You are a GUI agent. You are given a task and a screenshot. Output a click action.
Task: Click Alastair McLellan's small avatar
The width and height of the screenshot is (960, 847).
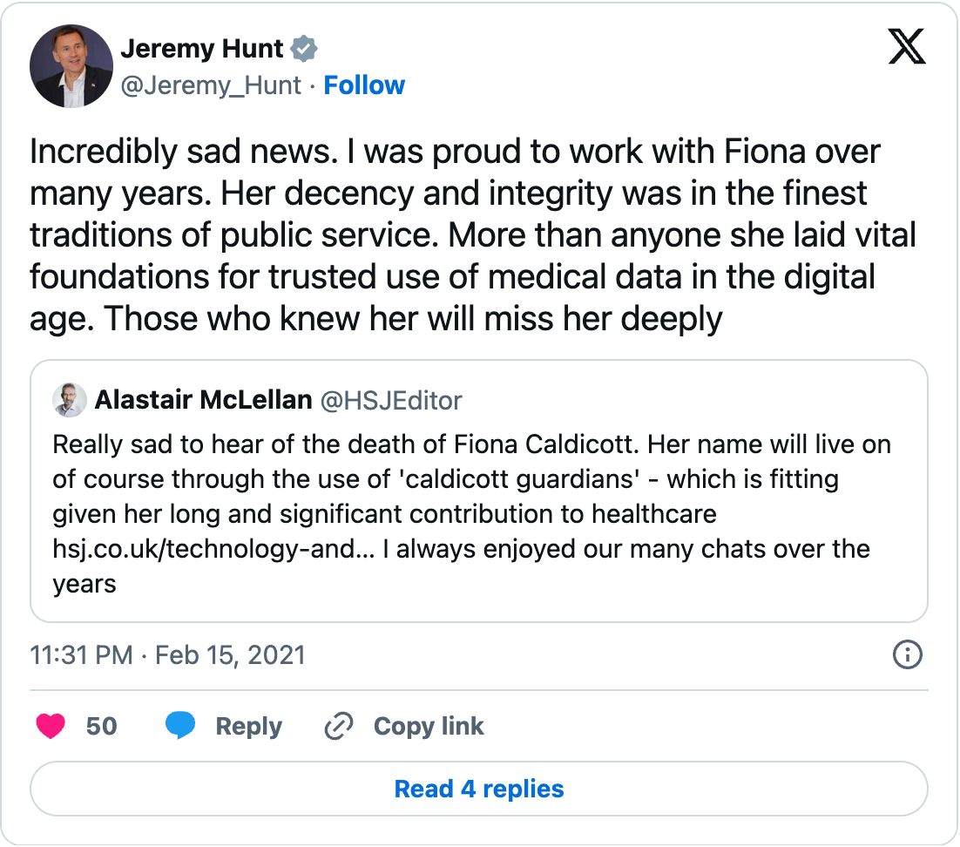click(x=70, y=400)
